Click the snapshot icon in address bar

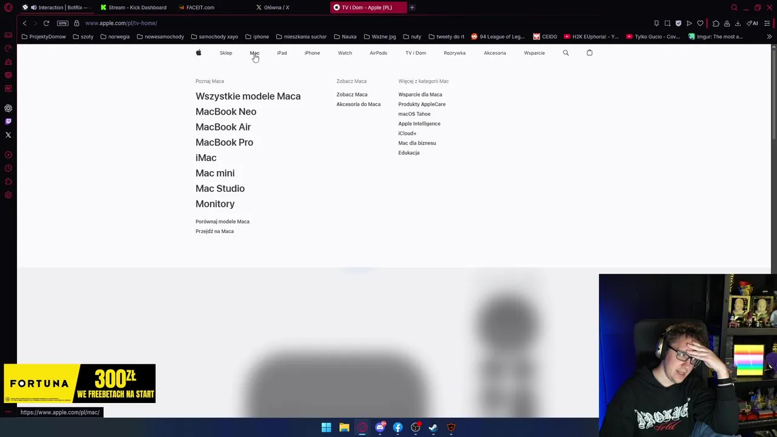(x=667, y=23)
